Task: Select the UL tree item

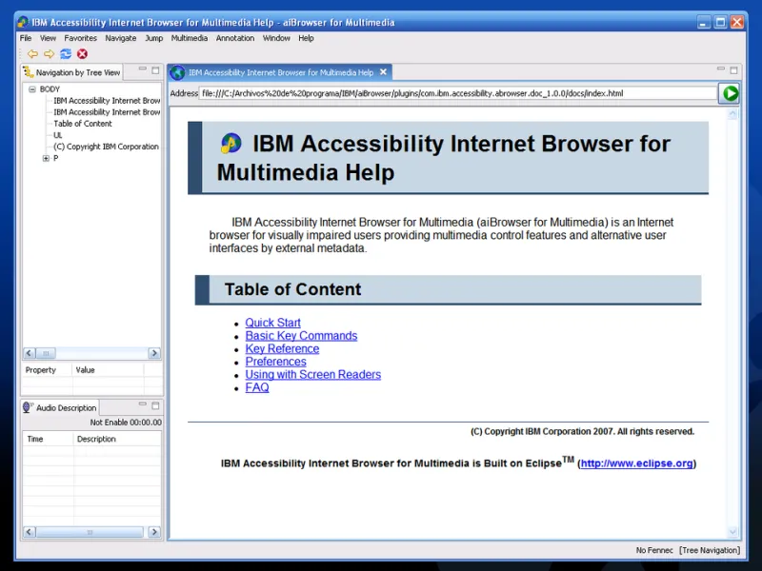Action: click(58, 135)
